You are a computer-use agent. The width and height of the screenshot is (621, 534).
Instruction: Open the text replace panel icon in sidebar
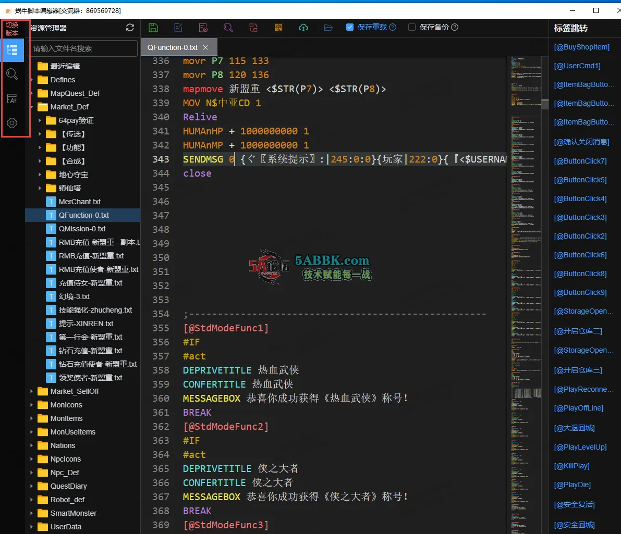(13, 98)
